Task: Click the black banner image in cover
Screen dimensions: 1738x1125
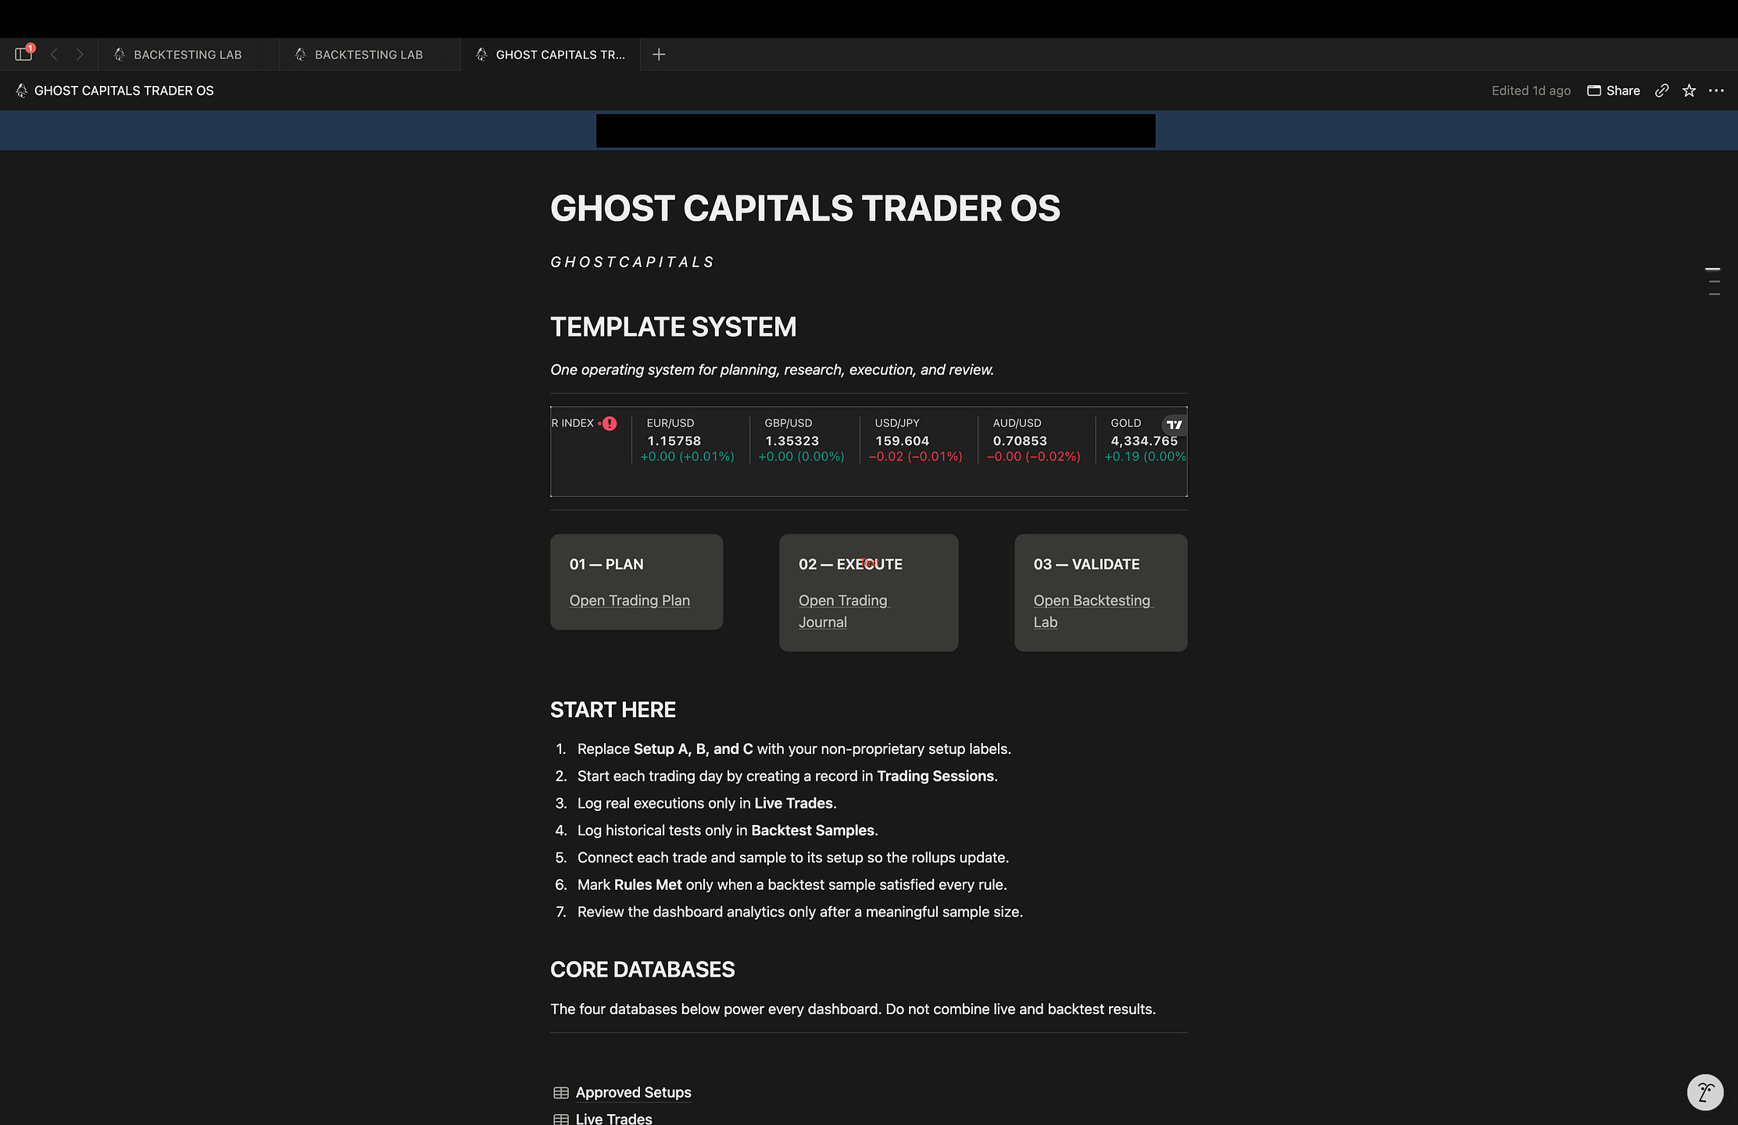Action: [875, 130]
